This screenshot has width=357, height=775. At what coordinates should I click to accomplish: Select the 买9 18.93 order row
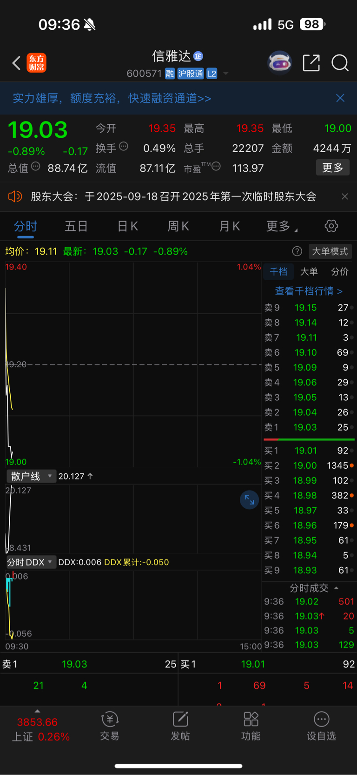[309, 570]
